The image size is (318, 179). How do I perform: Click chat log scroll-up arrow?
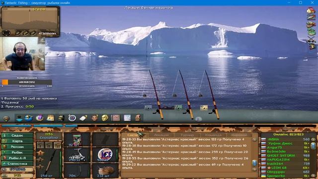[x=254, y=139]
